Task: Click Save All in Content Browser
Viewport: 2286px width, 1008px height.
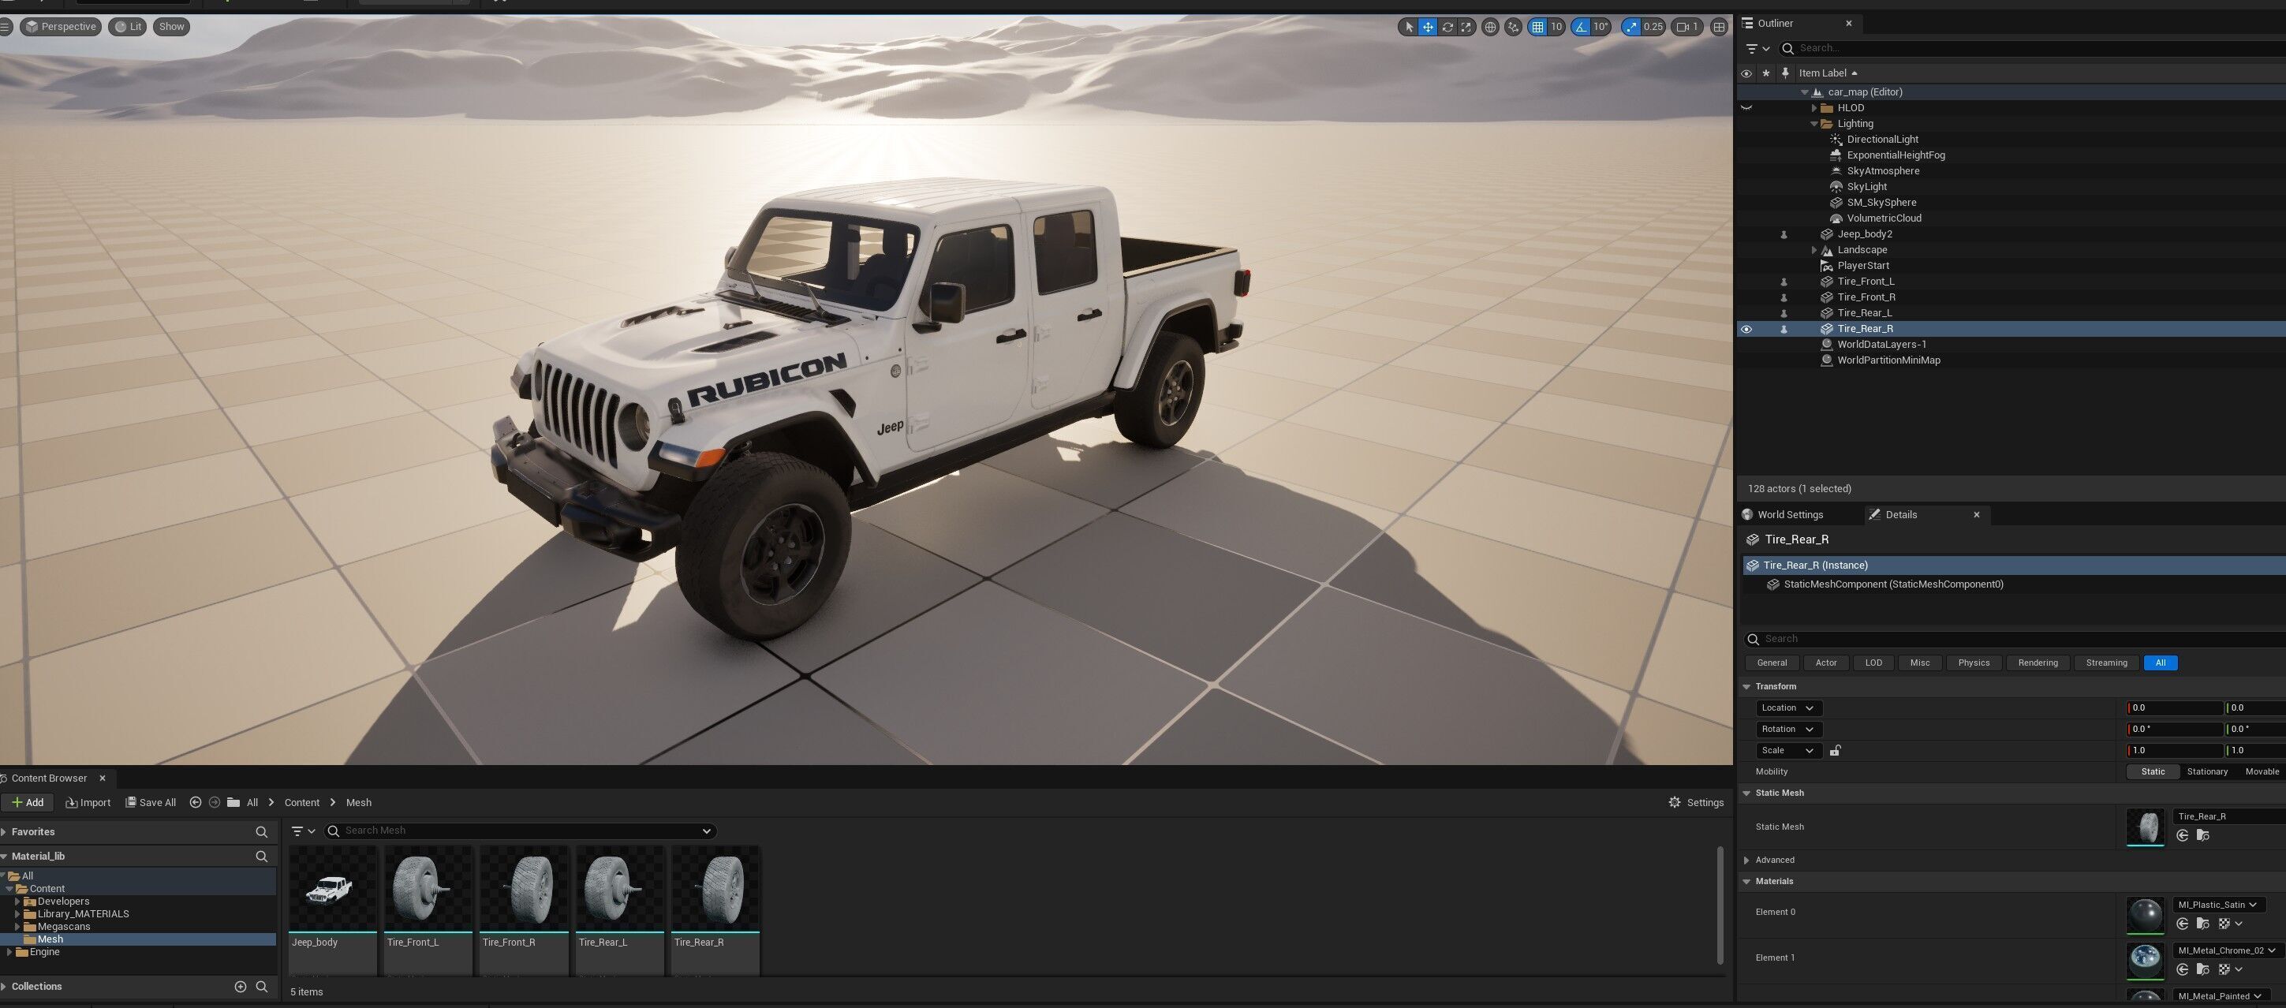Action: (151, 803)
